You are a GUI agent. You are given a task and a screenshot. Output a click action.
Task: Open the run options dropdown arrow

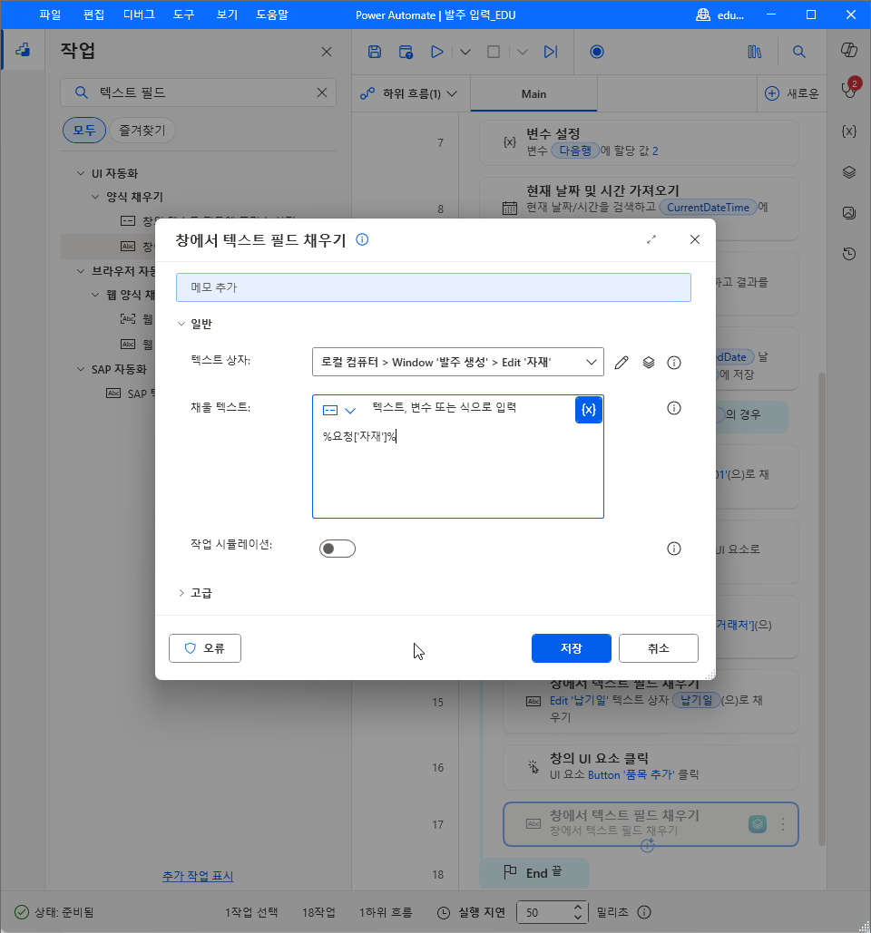465,52
